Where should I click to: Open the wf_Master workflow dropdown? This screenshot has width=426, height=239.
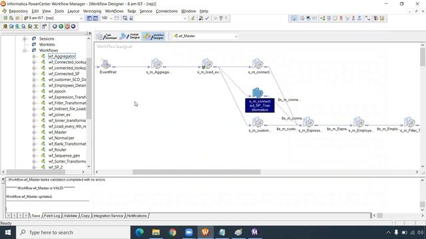[x=236, y=36]
